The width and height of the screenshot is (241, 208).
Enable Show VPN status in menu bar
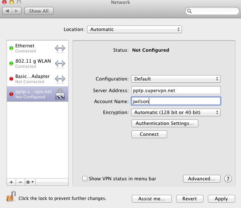[x=85, y=178]
